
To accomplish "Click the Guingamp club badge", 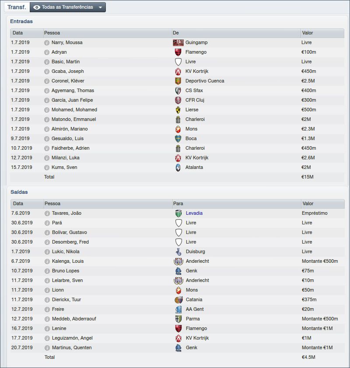I will 178,43.
